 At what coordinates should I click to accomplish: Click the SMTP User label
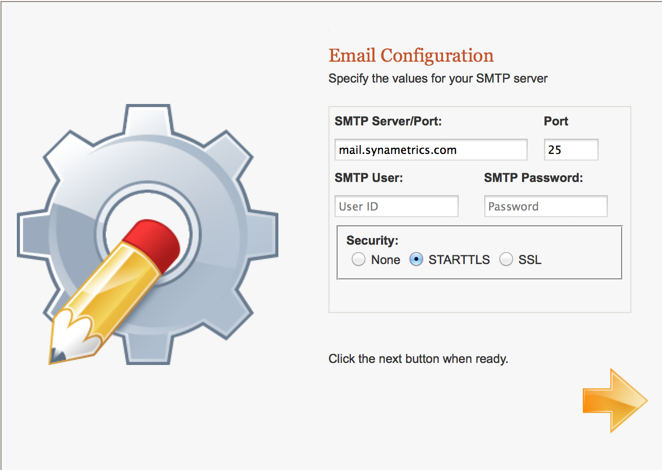[x=369, y=178]
